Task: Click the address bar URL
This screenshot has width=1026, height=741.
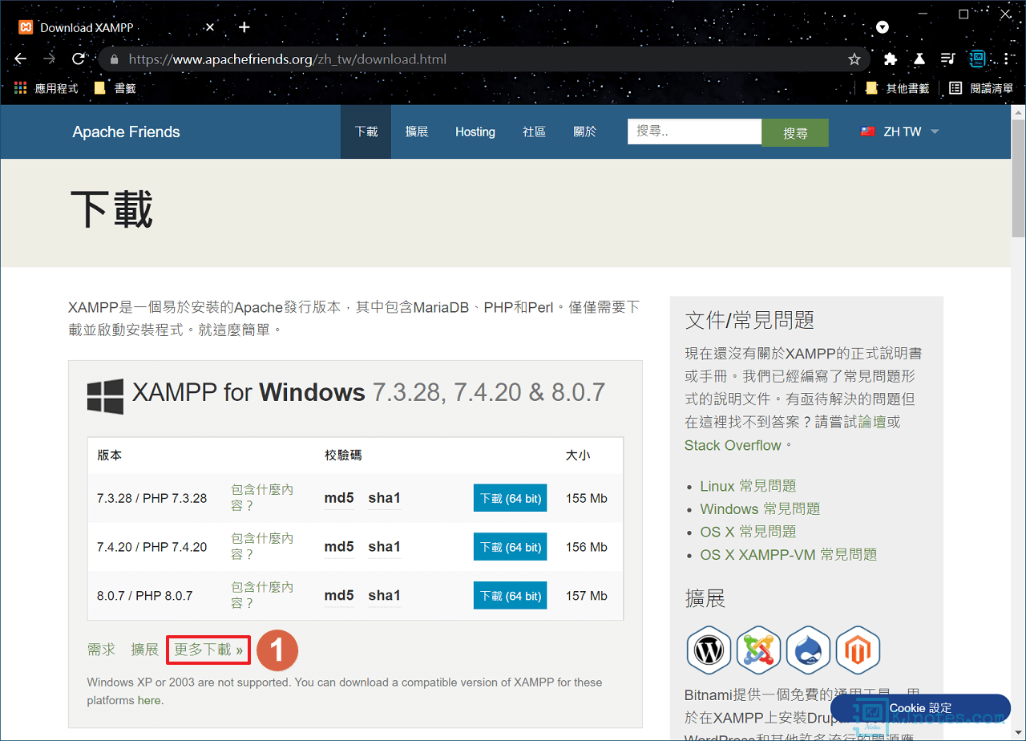Action: 288,59
